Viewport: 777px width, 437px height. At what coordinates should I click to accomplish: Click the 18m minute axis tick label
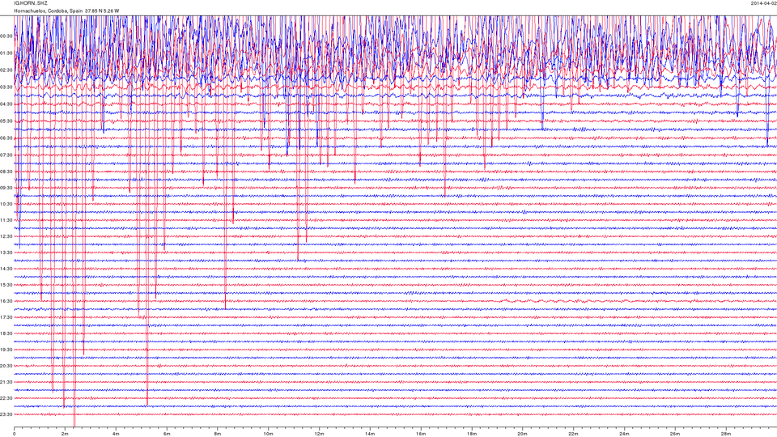coord(472,434)
